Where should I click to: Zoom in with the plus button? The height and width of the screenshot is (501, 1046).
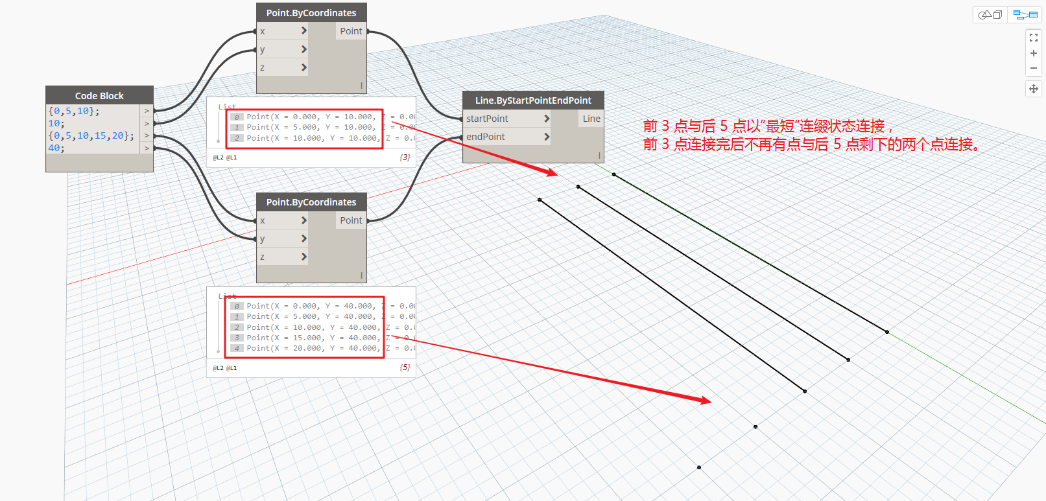pos(1034,53)
